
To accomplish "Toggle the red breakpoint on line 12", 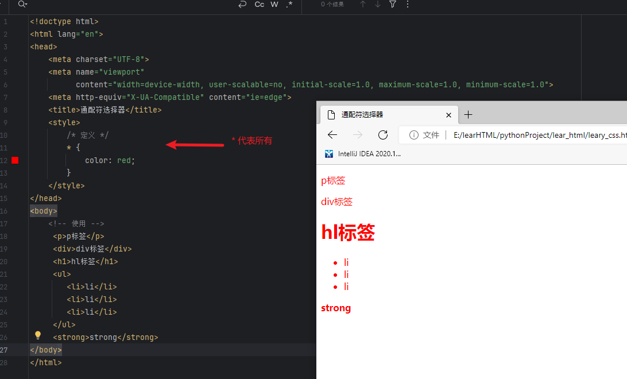I will (14, 160).
